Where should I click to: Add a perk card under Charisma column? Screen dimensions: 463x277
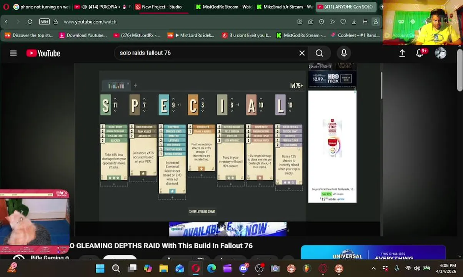(201, 175)
